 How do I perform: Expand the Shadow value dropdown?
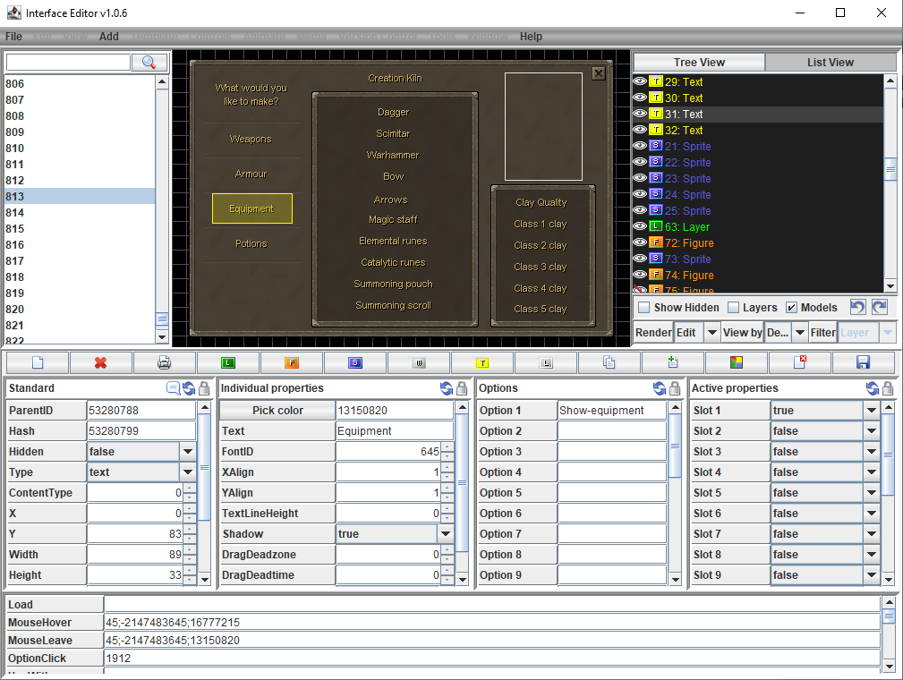point(445,534)
